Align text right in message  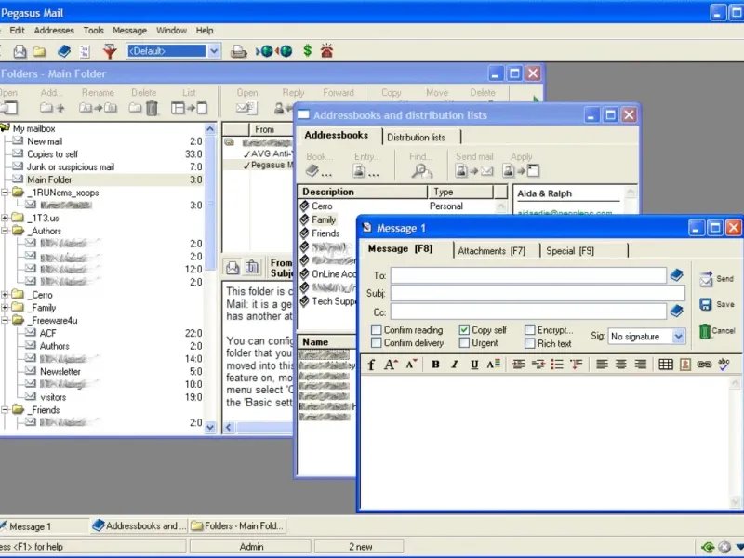(x=640, y=365)
